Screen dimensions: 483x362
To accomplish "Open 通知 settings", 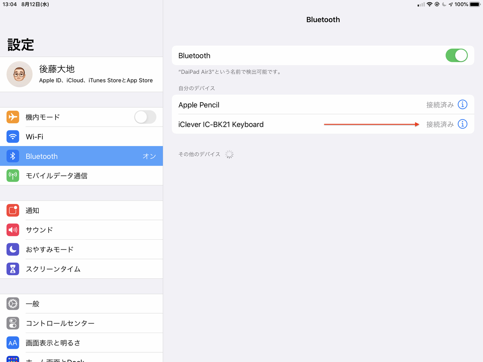I will [81, 210].
